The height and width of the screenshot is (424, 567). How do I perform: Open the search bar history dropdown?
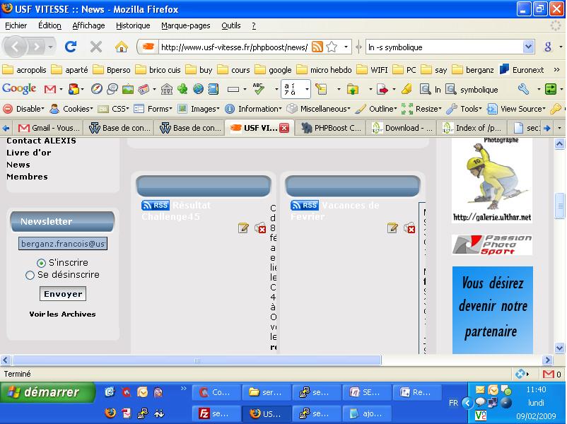point(528,47)
